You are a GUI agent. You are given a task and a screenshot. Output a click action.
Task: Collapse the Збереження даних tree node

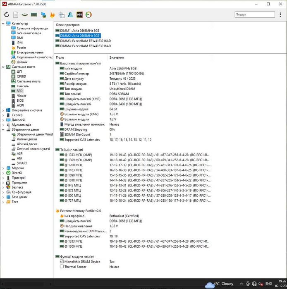tap(3, 129)
